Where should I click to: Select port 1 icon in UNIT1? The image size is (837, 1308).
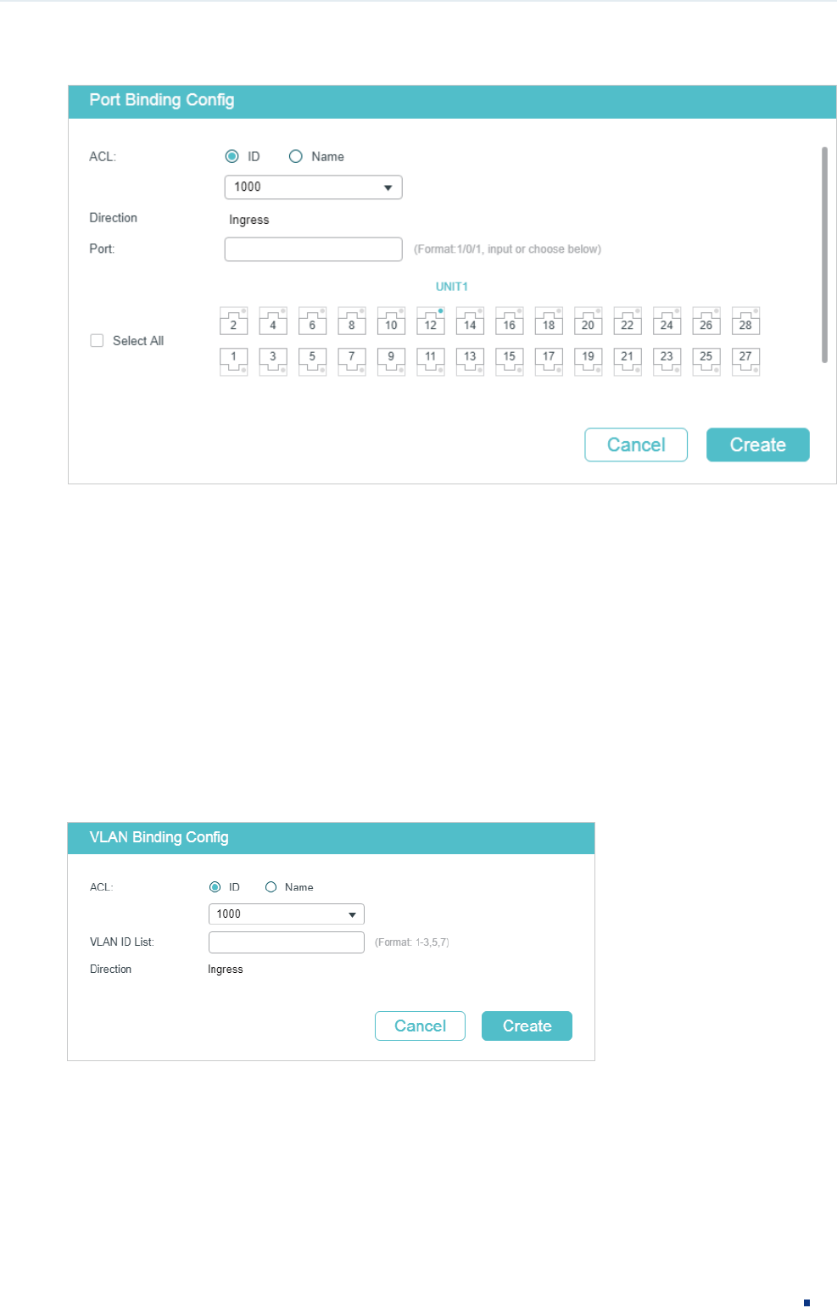pyautogui.click(x=233, y=361)
